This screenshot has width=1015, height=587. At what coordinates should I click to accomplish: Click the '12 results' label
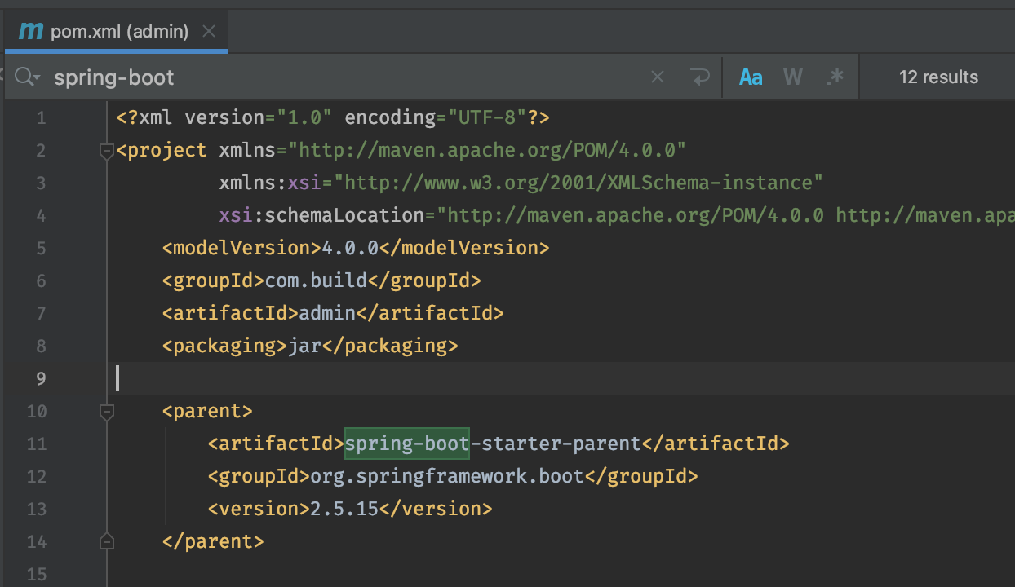click(938, 77)
